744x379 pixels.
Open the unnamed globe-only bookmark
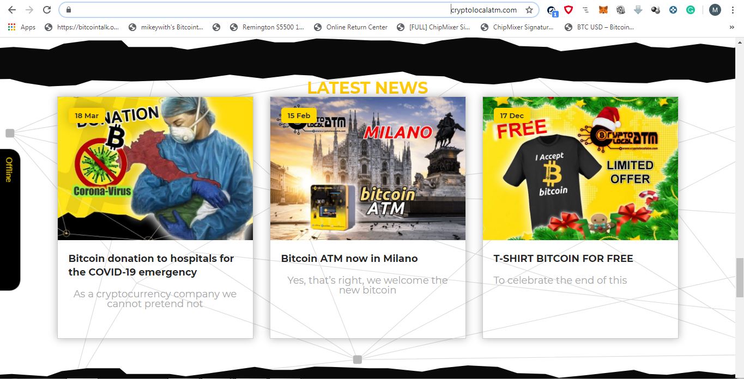point(216,27)
